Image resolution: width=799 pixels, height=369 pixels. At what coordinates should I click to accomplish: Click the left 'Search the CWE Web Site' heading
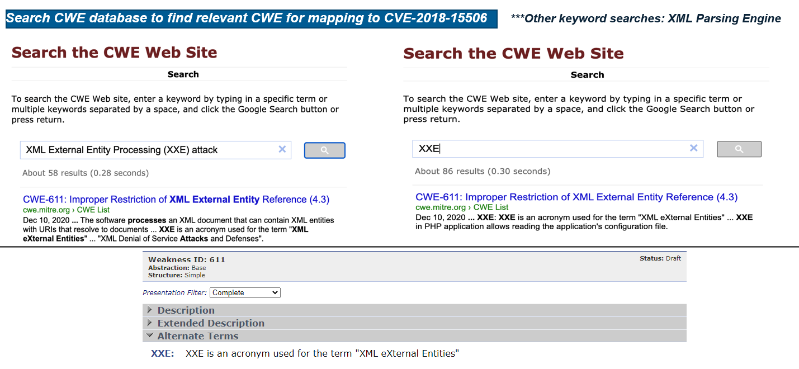[115, 53]
